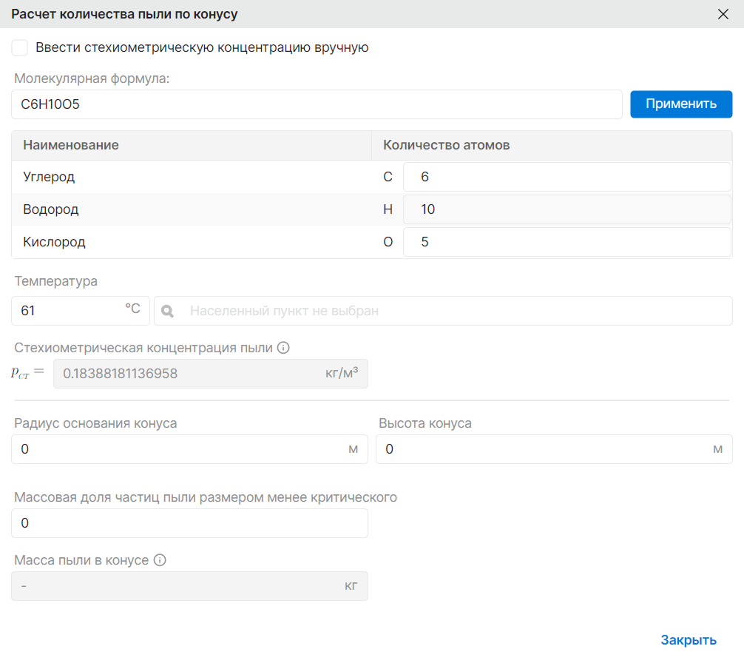
Task: Focus the molecular formula field with C6H10O5
Action: pyautogui.click(x=317, y=104)
